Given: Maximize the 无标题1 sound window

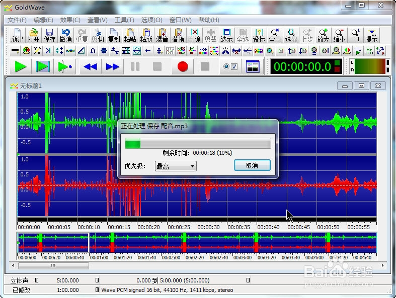Looking at the screenshot, I should 361,86.
